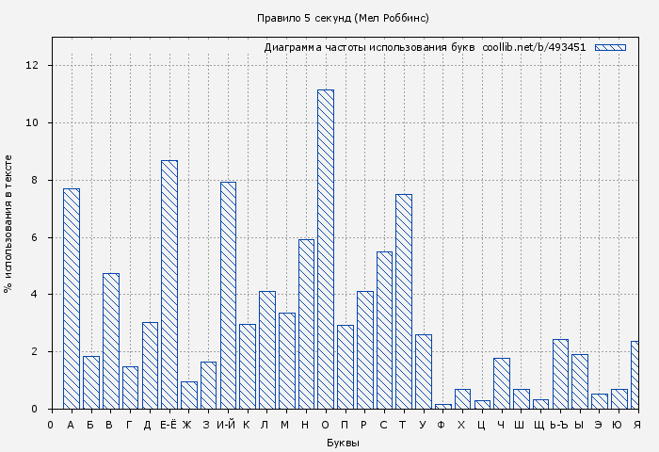Image resolution: width=659 pixels, height=452 pixels.
Task: Click the y-axis title '% использования в тексте'
Action: pyautogui.click(x=8, y=223)
